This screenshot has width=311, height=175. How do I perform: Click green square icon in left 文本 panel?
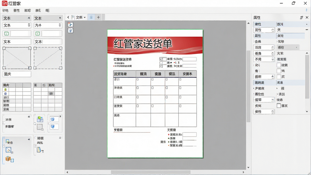7,33
